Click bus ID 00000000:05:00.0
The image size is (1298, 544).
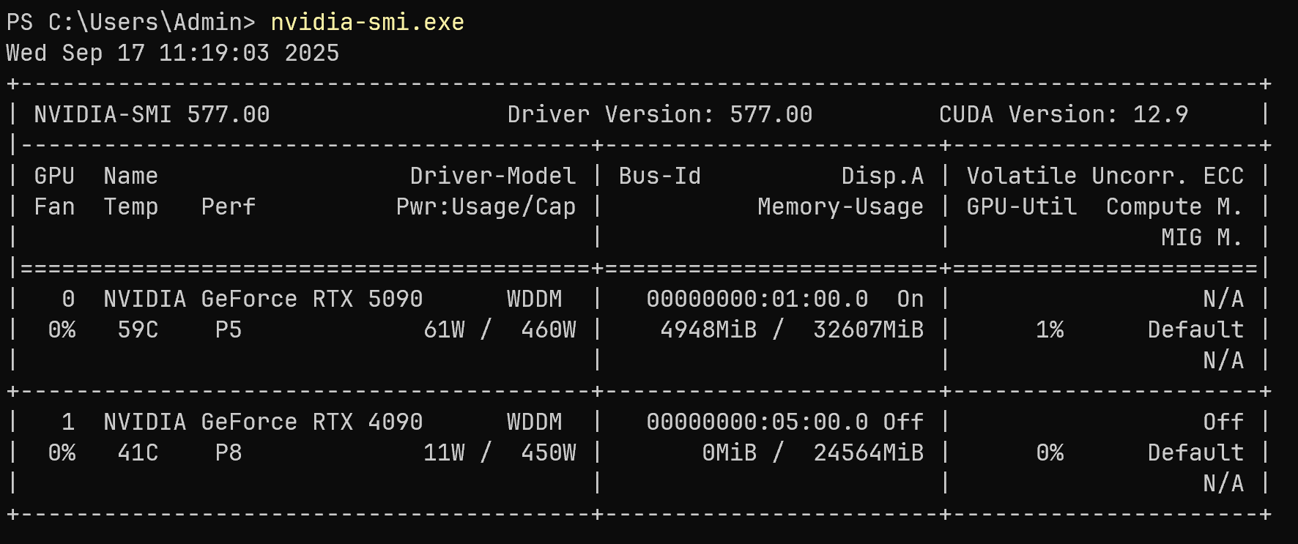[x=757, y=422]
